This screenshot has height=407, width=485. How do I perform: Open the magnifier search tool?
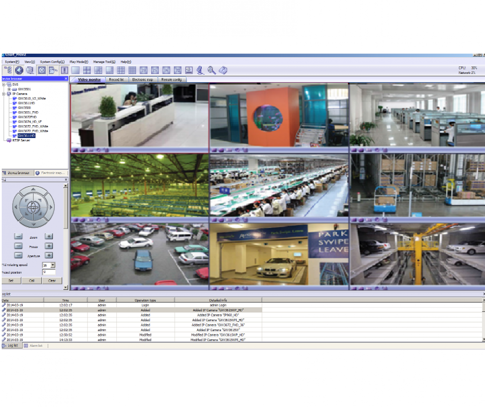(211, 70)
